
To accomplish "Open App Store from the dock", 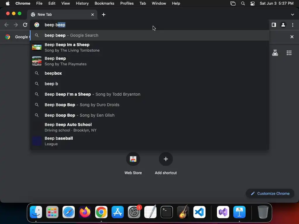I will pyautogui.click(x=118, y=212).
